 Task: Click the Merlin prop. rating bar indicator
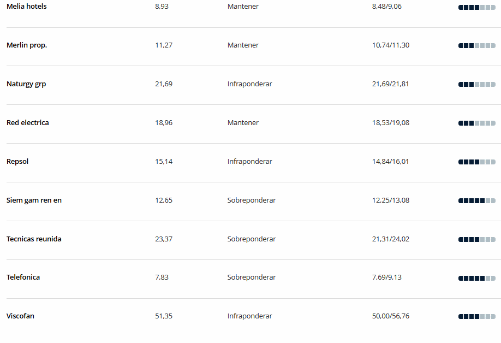477,46
